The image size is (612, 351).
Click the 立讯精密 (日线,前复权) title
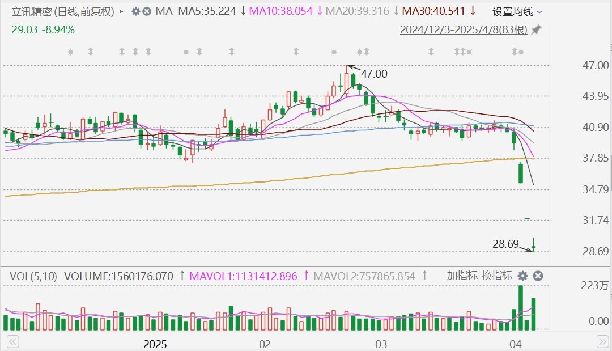(63, 12)
